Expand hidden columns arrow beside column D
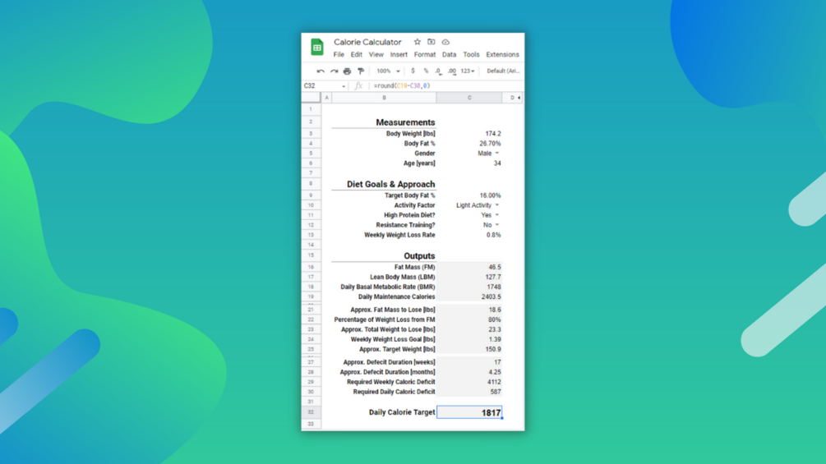The height and width of the screenshot is (464, 826). (519, 98)
